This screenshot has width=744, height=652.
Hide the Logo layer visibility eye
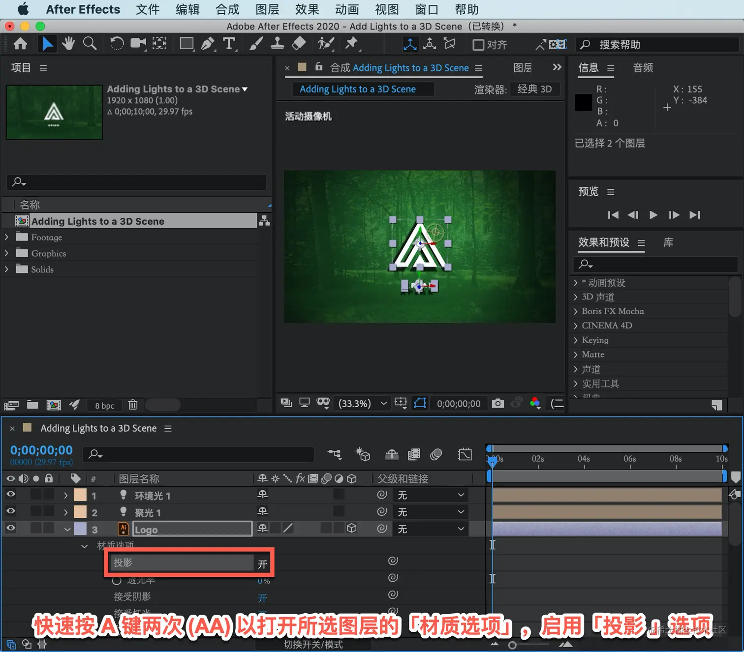click(x=10, y=528)
